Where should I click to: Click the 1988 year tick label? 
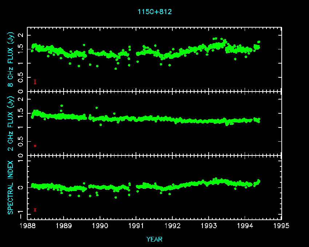[x=28, y=226]
